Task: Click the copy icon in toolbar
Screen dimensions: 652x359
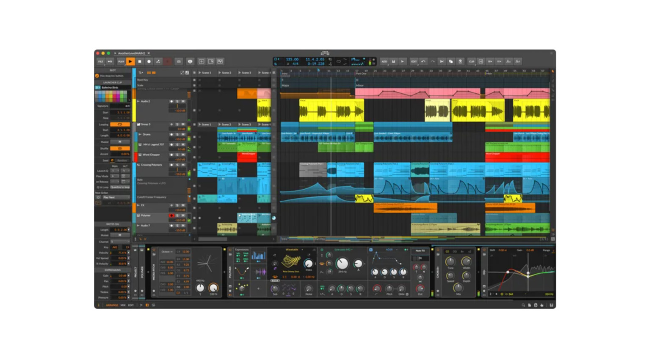Action: click(451, 62)
